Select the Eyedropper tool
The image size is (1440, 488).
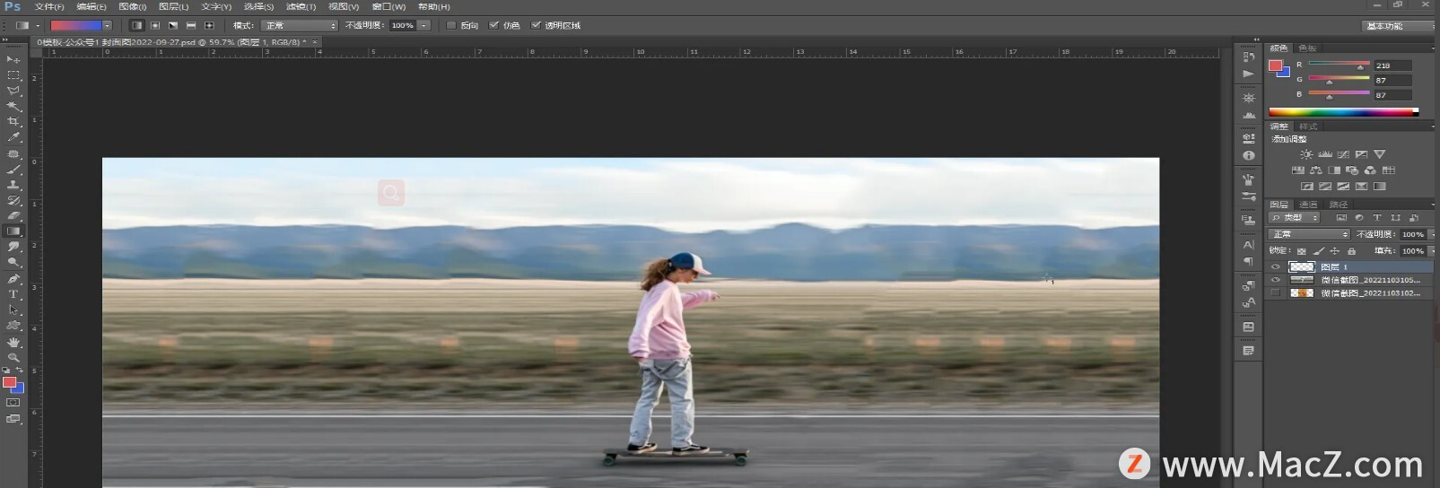[13, 137]
